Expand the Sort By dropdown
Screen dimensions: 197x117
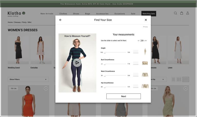[x=159, y=79]
